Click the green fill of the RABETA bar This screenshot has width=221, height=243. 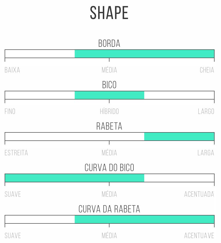(179, 137)
